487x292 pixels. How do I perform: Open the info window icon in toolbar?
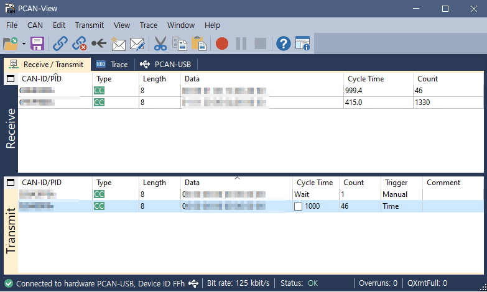[302, 43]
